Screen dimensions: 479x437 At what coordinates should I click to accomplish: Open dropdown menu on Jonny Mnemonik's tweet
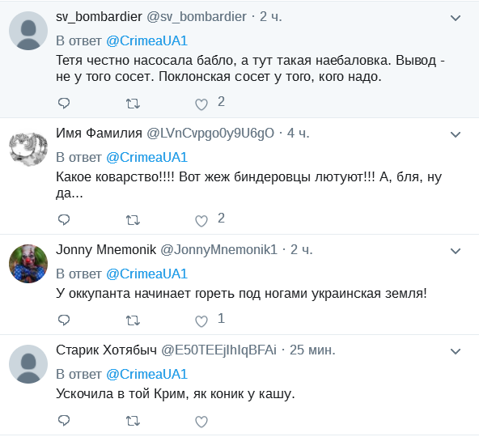(456, 251)
